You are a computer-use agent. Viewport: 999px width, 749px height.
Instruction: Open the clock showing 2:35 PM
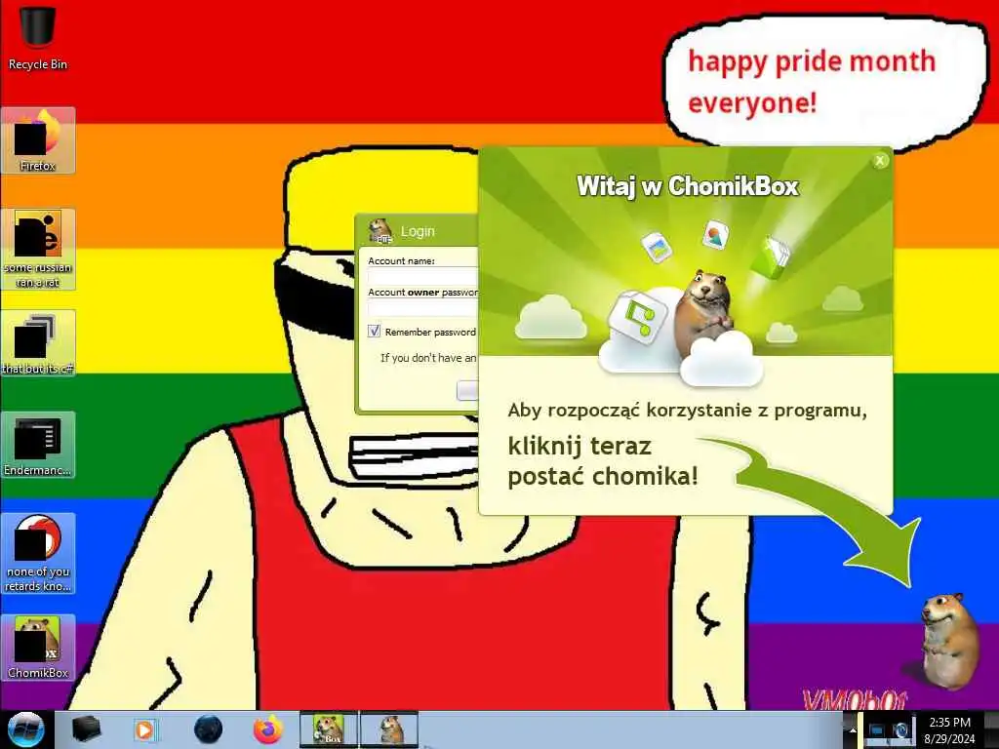coord(950,730)
